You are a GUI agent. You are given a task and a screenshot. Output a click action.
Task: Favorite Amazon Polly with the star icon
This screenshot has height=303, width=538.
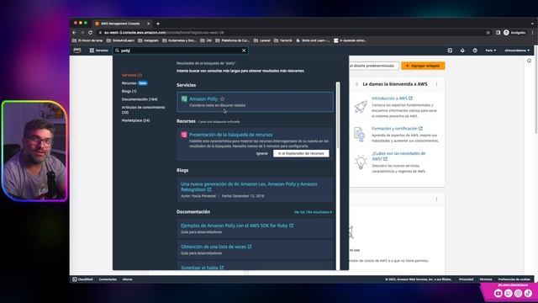tap(222, 99)
